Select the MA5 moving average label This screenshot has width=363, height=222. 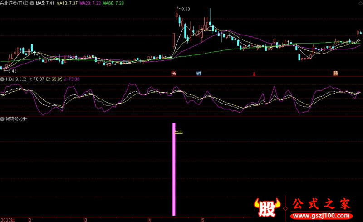click(x=45, y=3)
